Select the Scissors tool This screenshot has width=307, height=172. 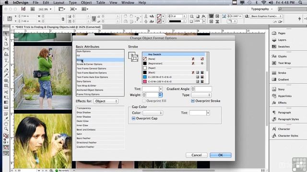(x=6, y=92)
